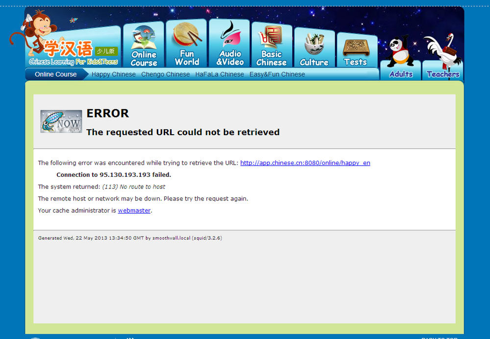Image resolution: width=490 pixels, height=339 pixels.
Task: Open the Online Course book icon
Action: tap(144, 38)
